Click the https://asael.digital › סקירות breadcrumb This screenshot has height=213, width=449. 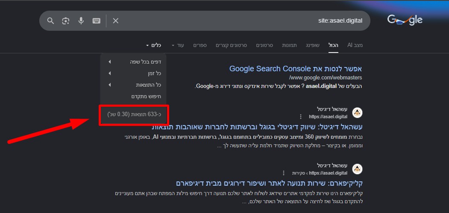pyautogui.click(x=320, y=173)
